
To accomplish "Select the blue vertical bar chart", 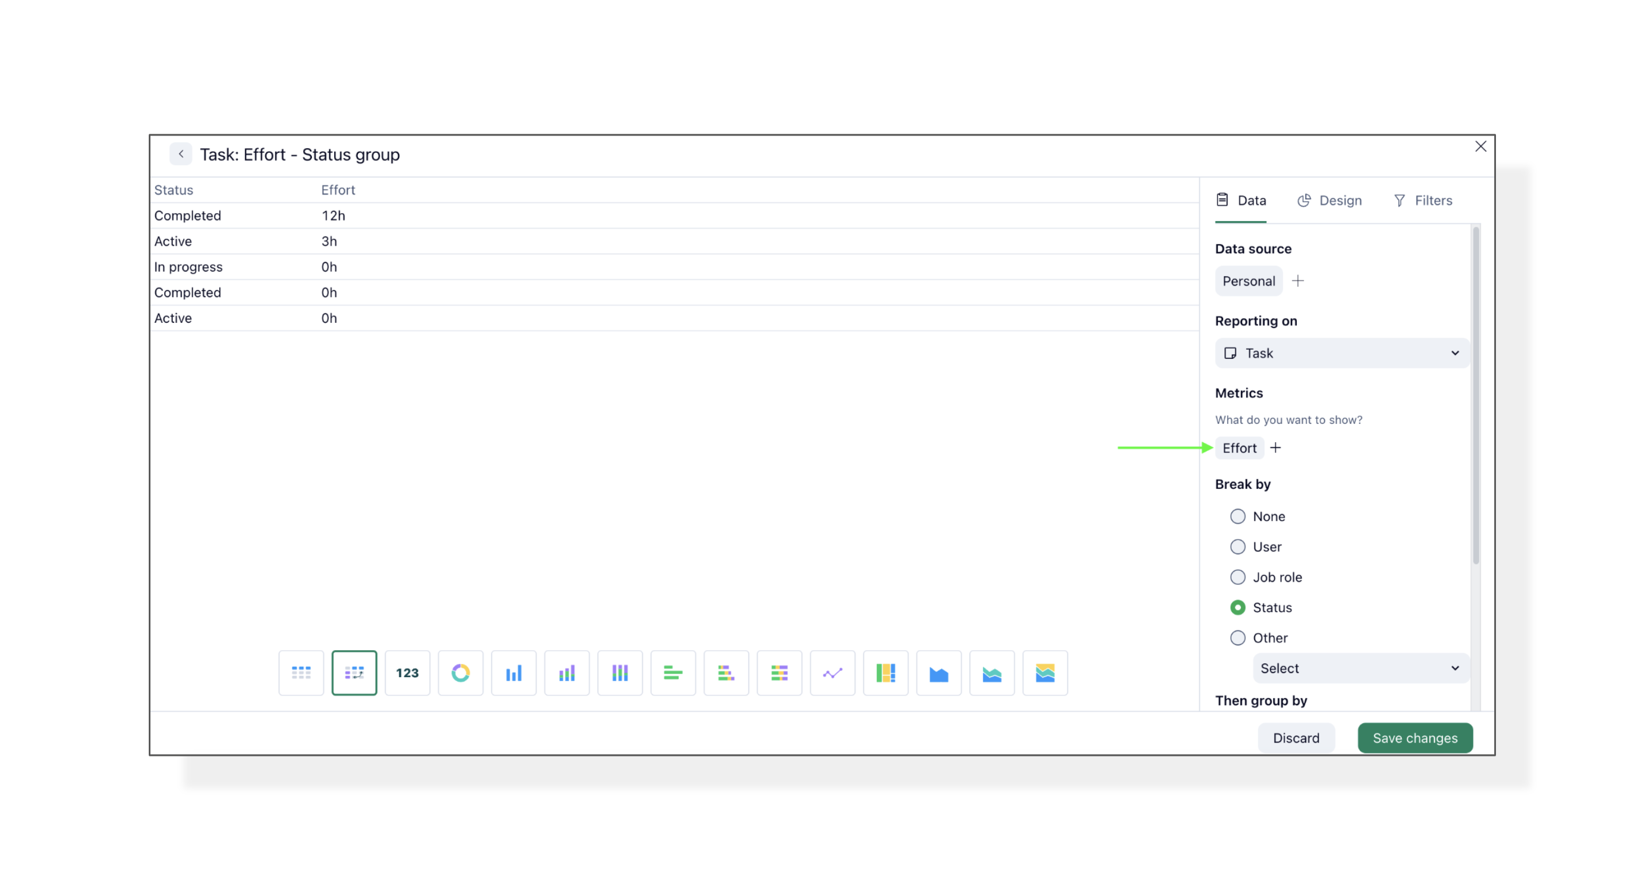I will click(513, 672).
